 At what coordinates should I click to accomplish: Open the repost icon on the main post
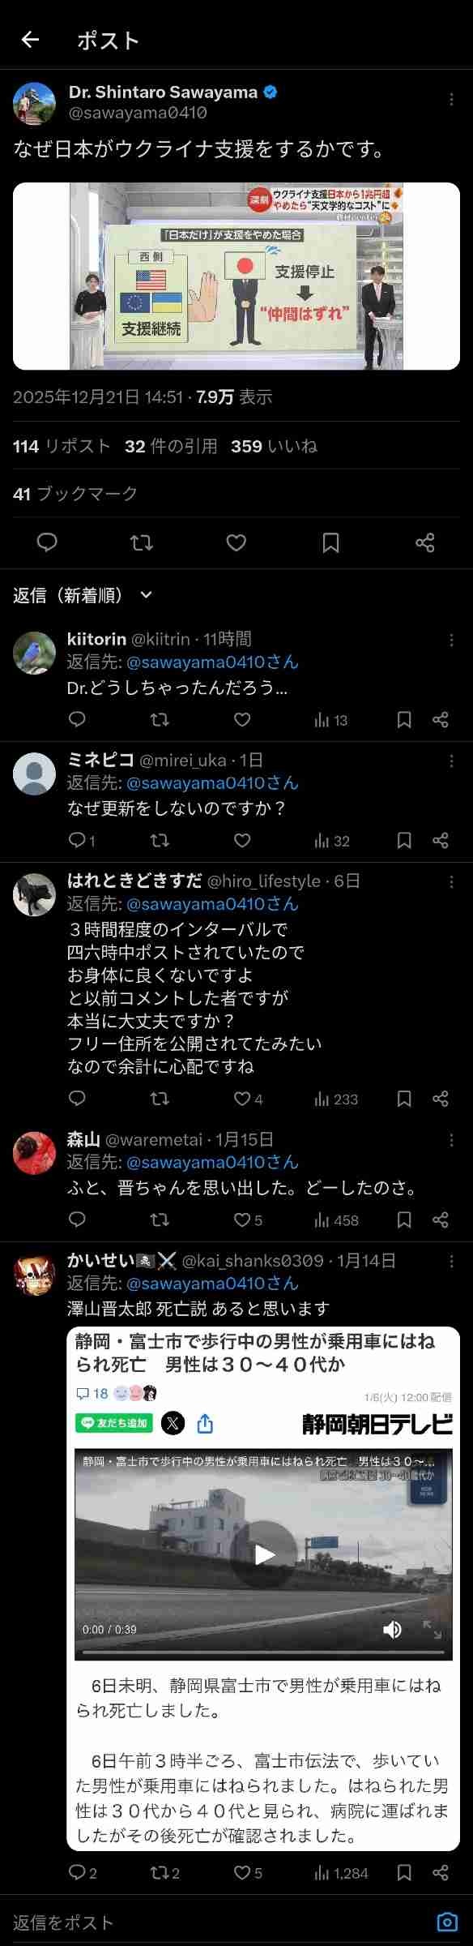[x=141, y=544]
